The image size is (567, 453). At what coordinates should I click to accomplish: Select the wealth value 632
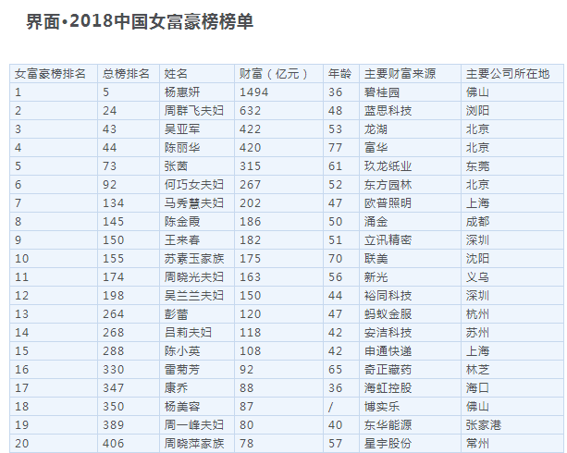coord(250,111)
